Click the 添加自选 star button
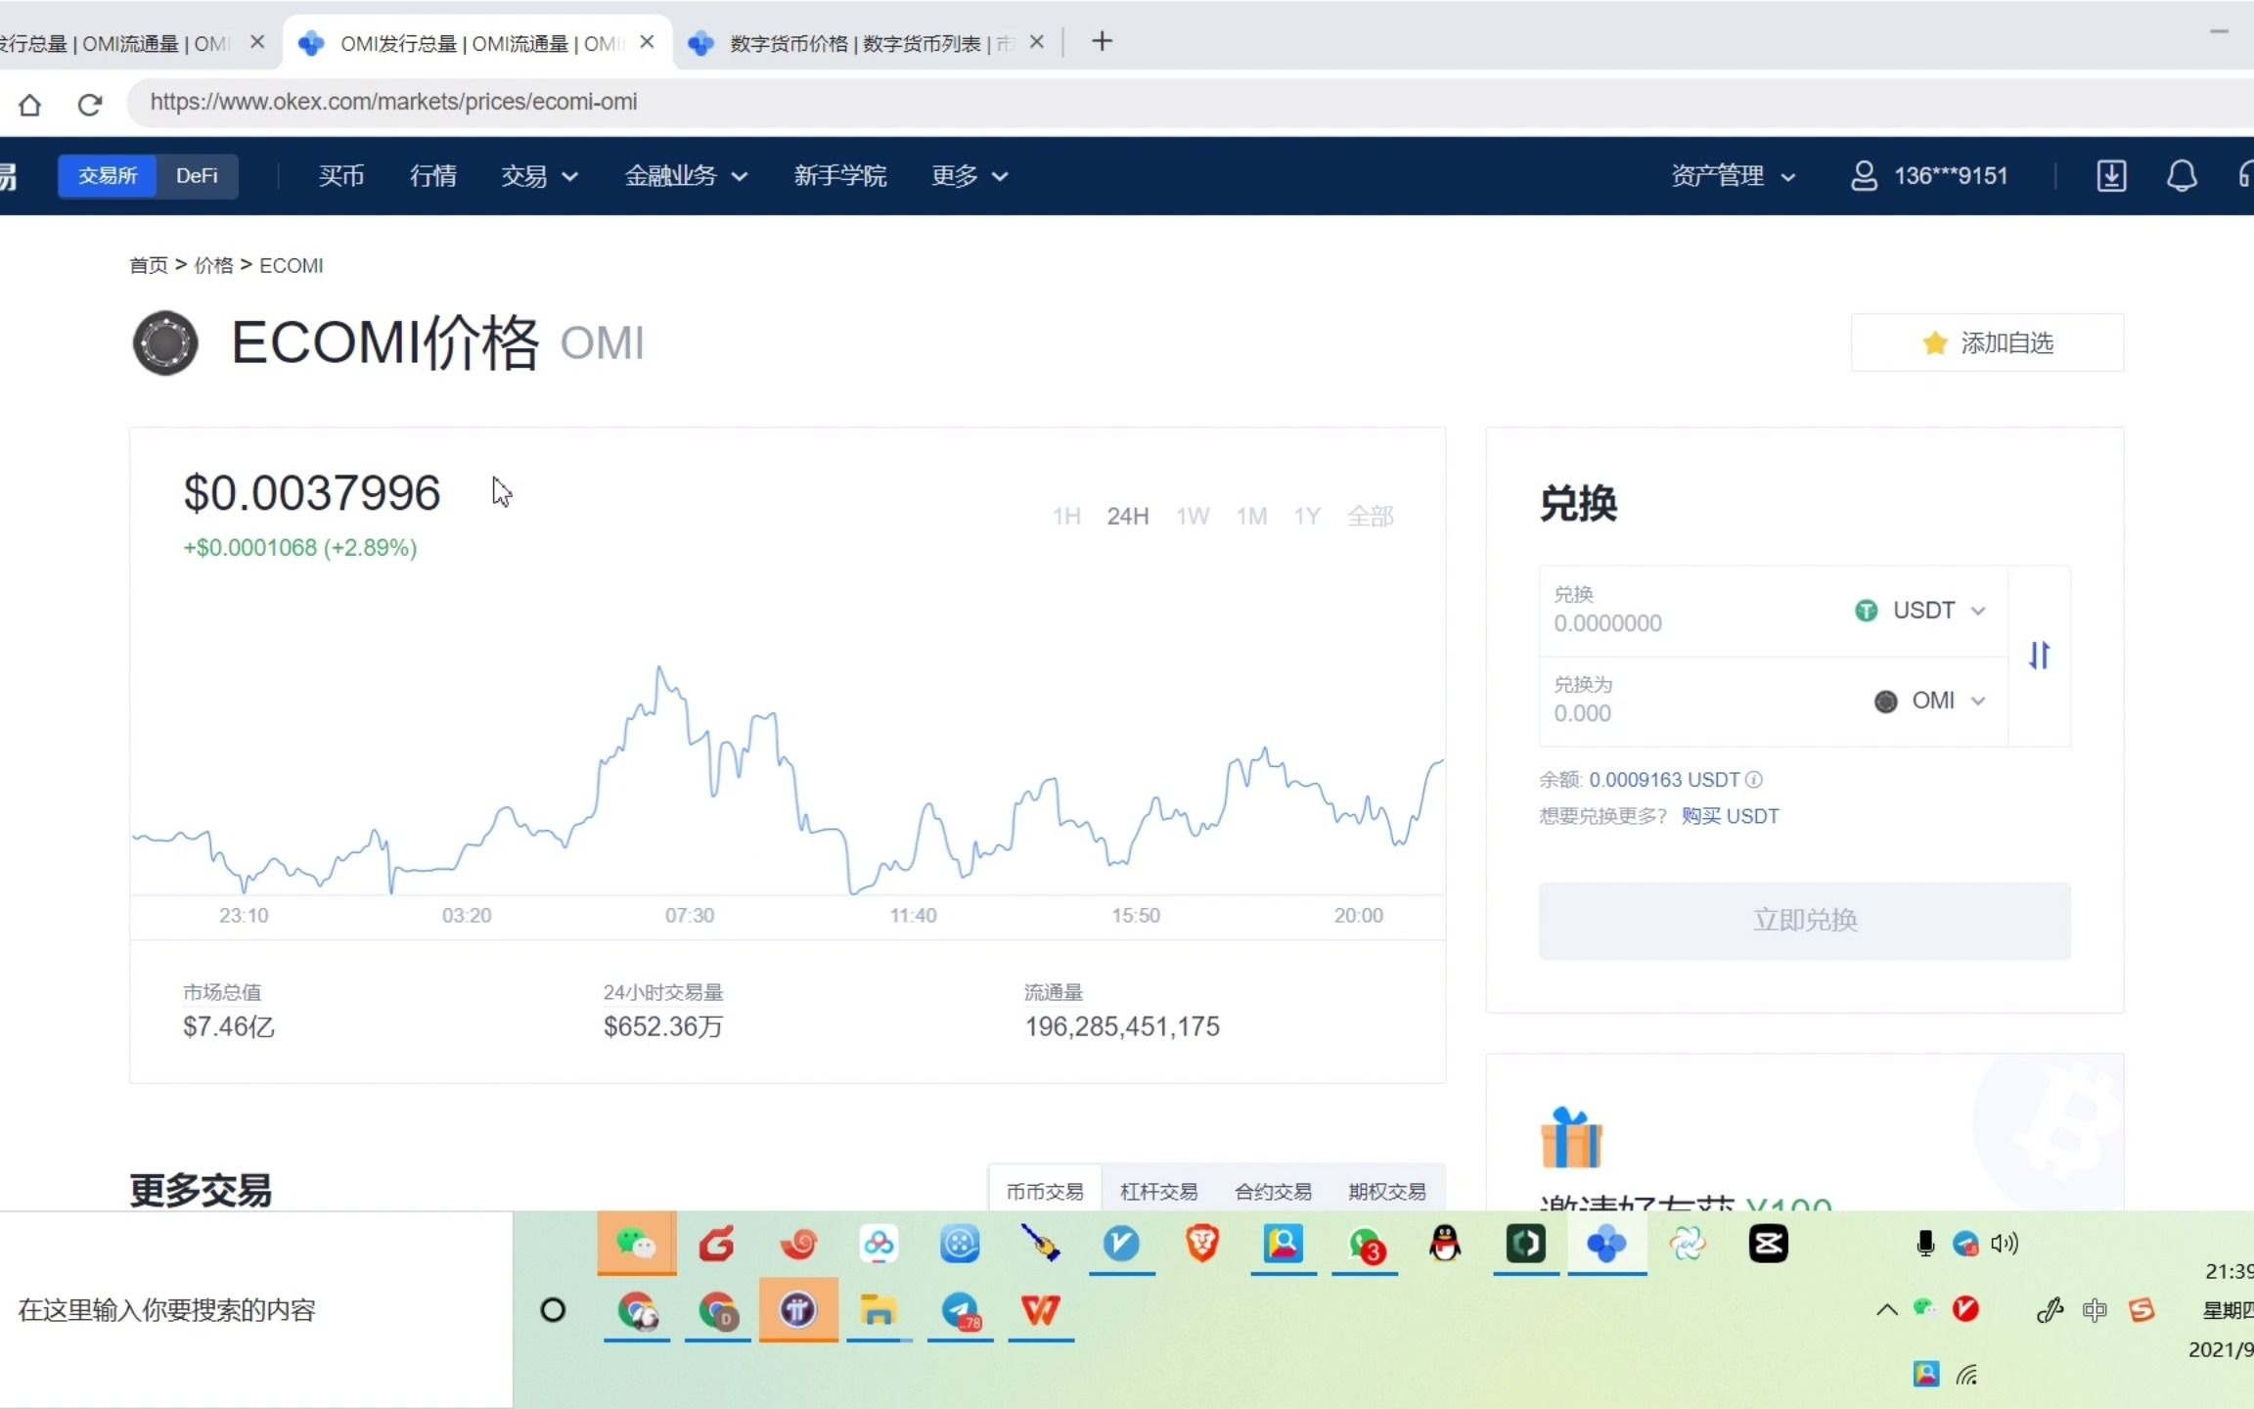 click(x=1987, y=342)
